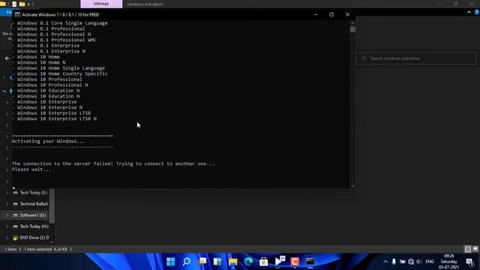Click command window scrollbar thumb

[352, 29]
